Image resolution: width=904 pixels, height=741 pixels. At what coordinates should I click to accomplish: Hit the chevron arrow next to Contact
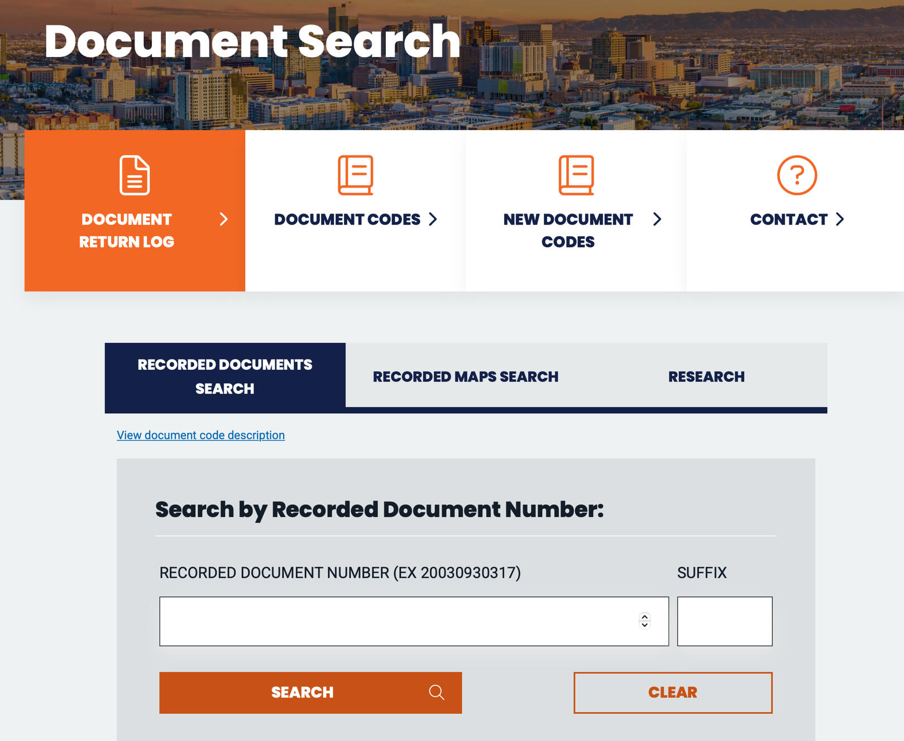840,219
